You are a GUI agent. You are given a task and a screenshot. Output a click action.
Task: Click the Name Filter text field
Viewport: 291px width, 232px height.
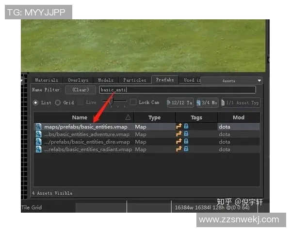pyautogui.click(x=177, y=90)
